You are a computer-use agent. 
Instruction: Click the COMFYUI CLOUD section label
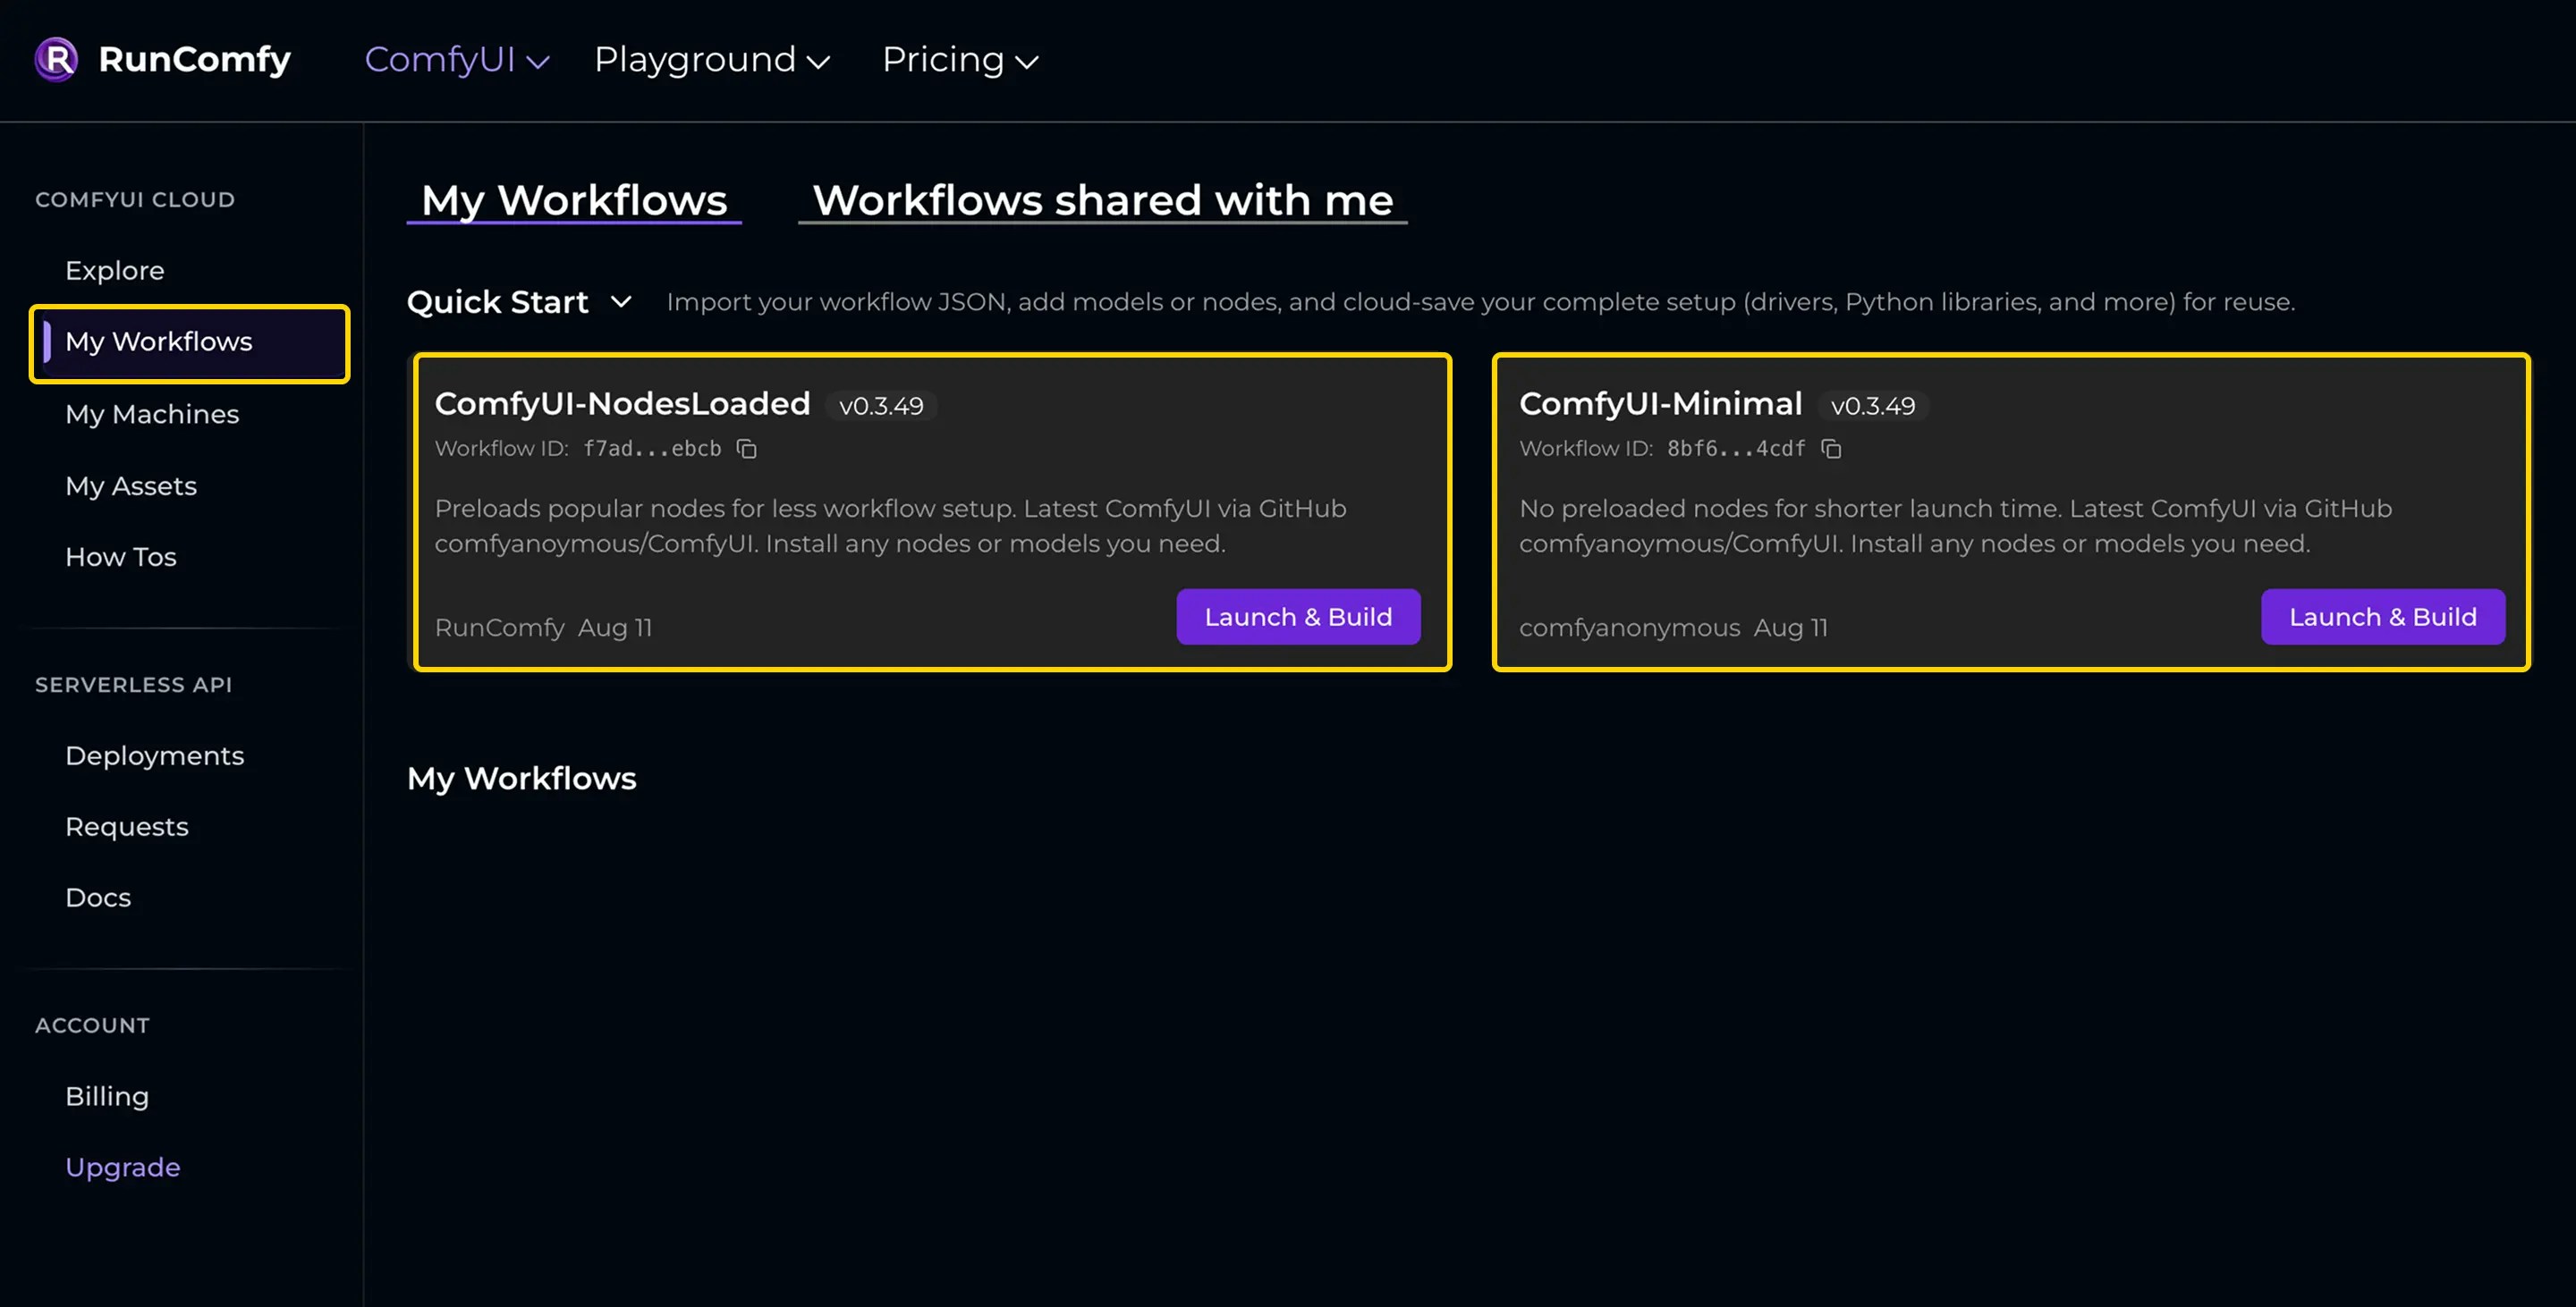tap(135, 200)
